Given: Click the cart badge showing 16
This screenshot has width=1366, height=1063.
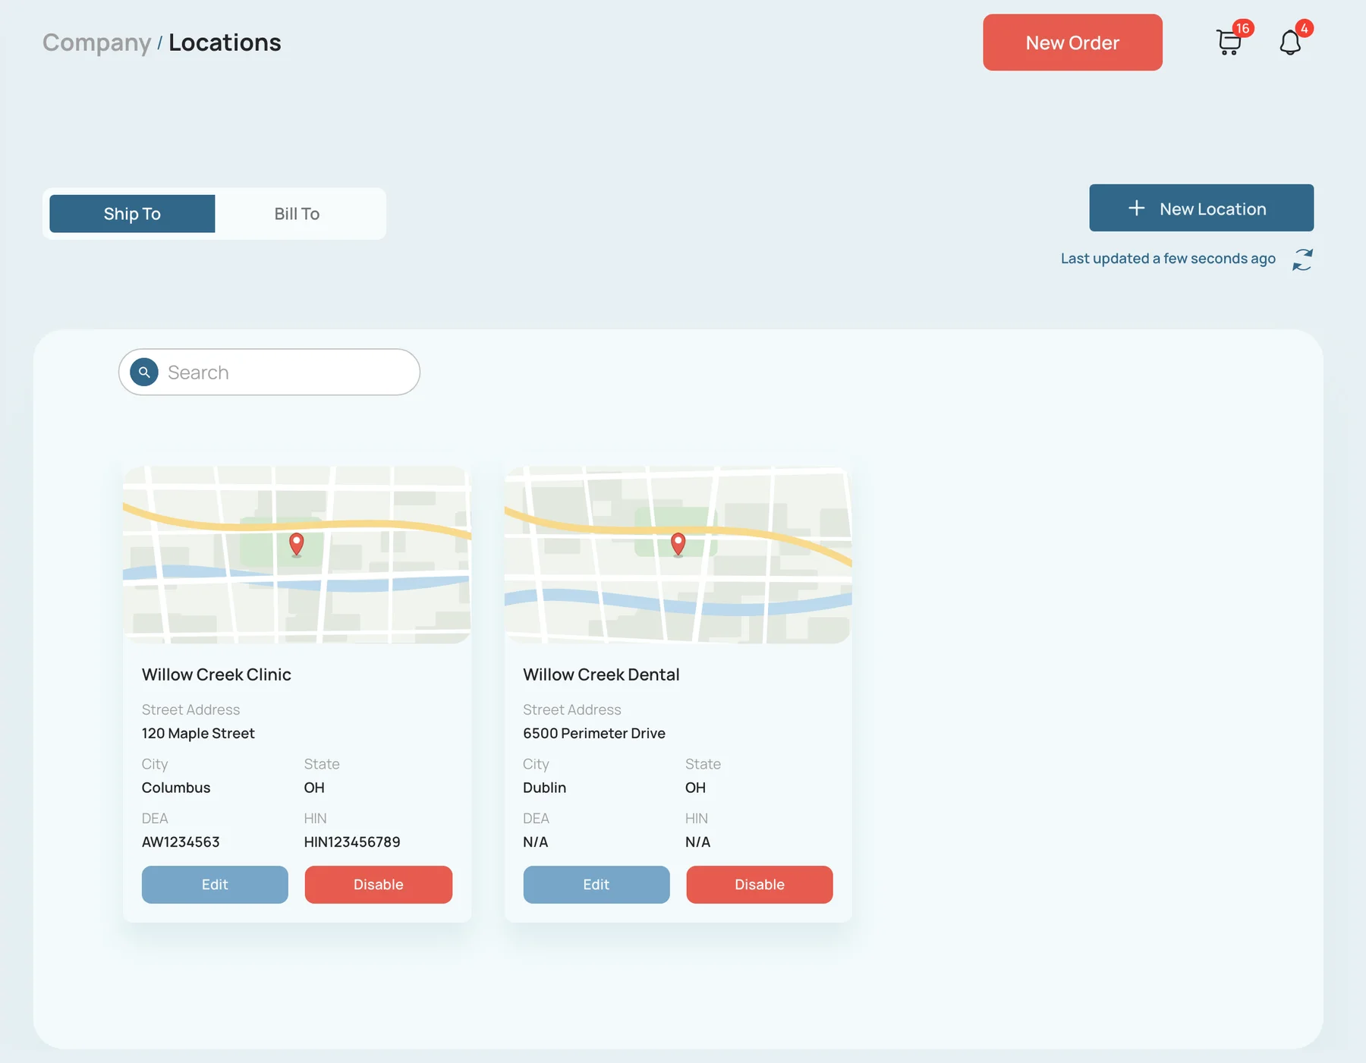Looking at the screenshot, I should [x=1242, y=28].
